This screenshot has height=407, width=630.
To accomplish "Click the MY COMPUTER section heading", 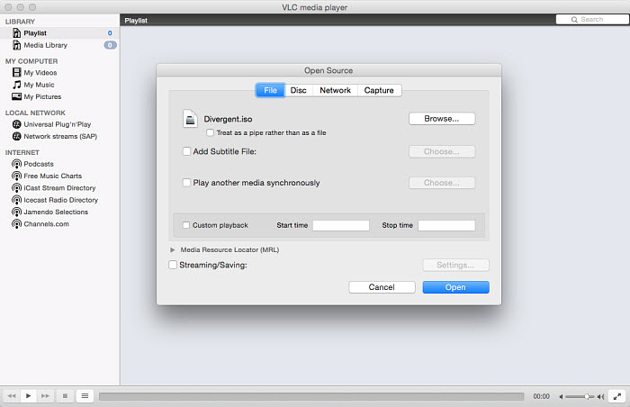I will click(31, 61).
